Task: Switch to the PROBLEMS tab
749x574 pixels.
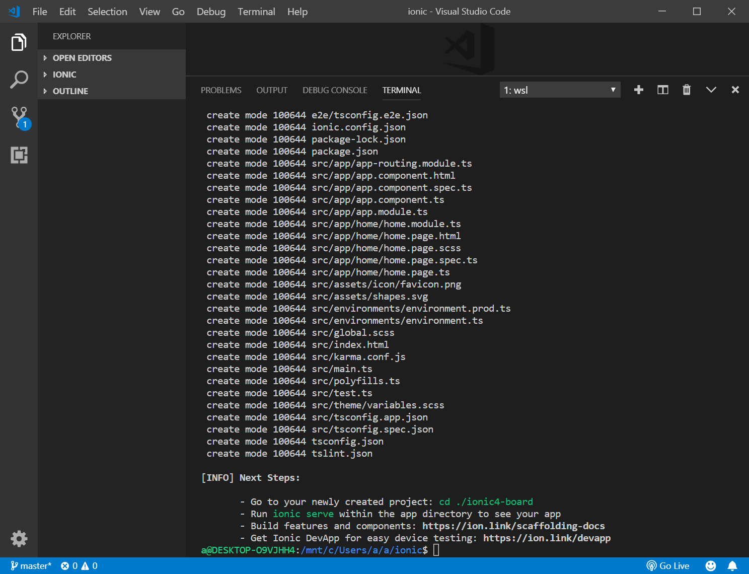Action: pos(221,90)
